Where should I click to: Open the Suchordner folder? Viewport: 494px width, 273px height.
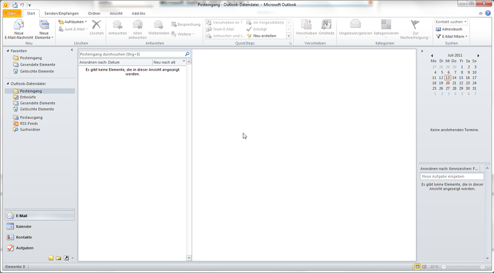(x=30, y=129)
